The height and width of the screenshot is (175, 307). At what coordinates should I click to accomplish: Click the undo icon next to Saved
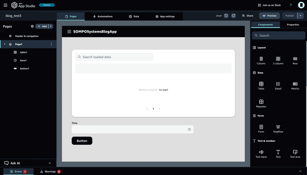tap(226, 16)
